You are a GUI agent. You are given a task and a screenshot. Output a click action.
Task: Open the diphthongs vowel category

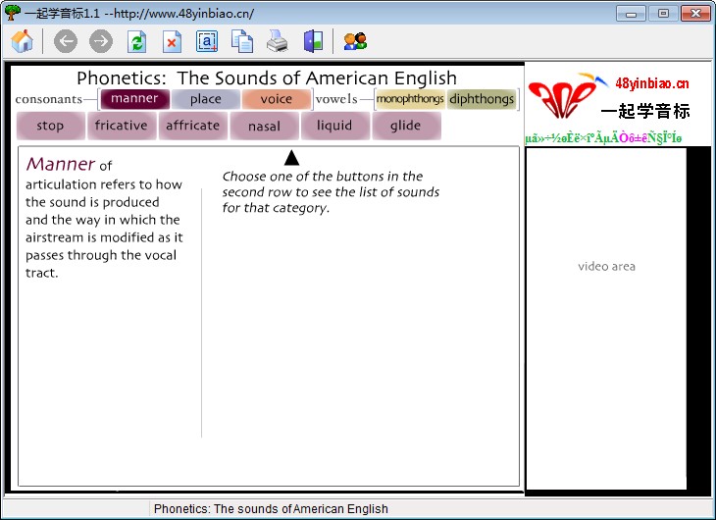pyautogui.click(x=482, y=99)
